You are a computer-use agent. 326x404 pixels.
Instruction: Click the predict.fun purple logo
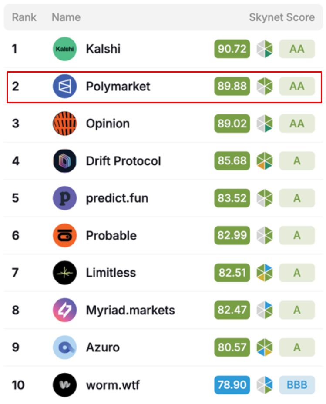pos(64,198)
